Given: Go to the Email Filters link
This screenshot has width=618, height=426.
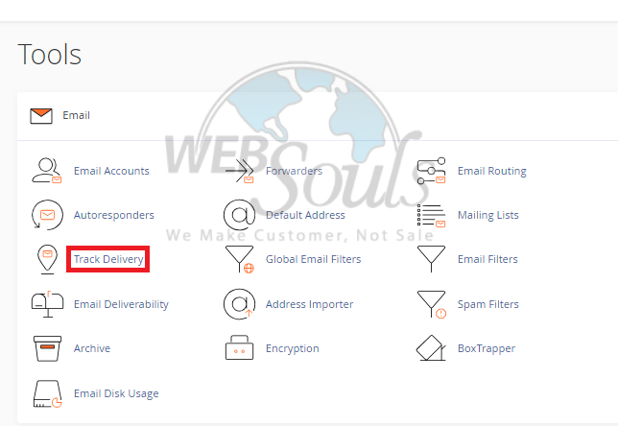Looking at the screenshot, I should tap(487, 259).
